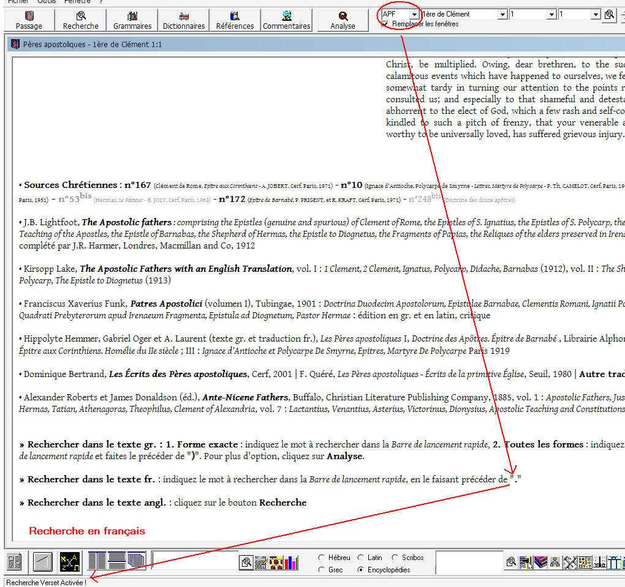Click the newspaper-style page icon in bottom bar

pyautogui.click(x=14, y=562)
